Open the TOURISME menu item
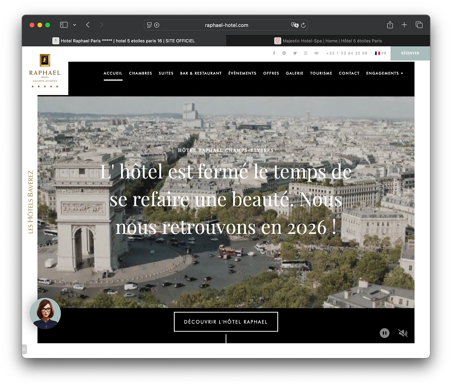452x387 pixels. click(x=321, y=73)
